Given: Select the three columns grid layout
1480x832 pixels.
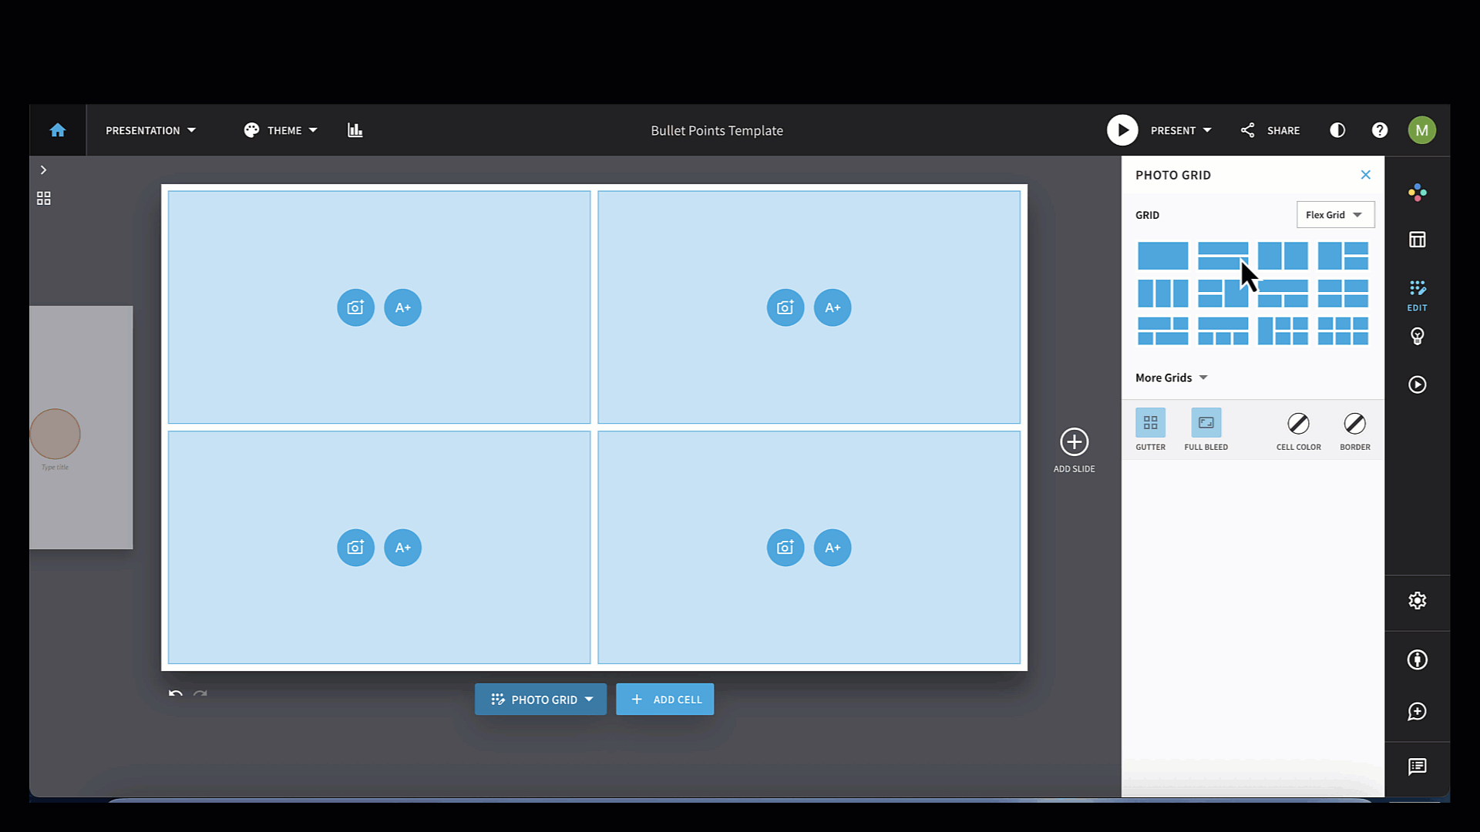Looking at the screenshot, I should 1163,294.
